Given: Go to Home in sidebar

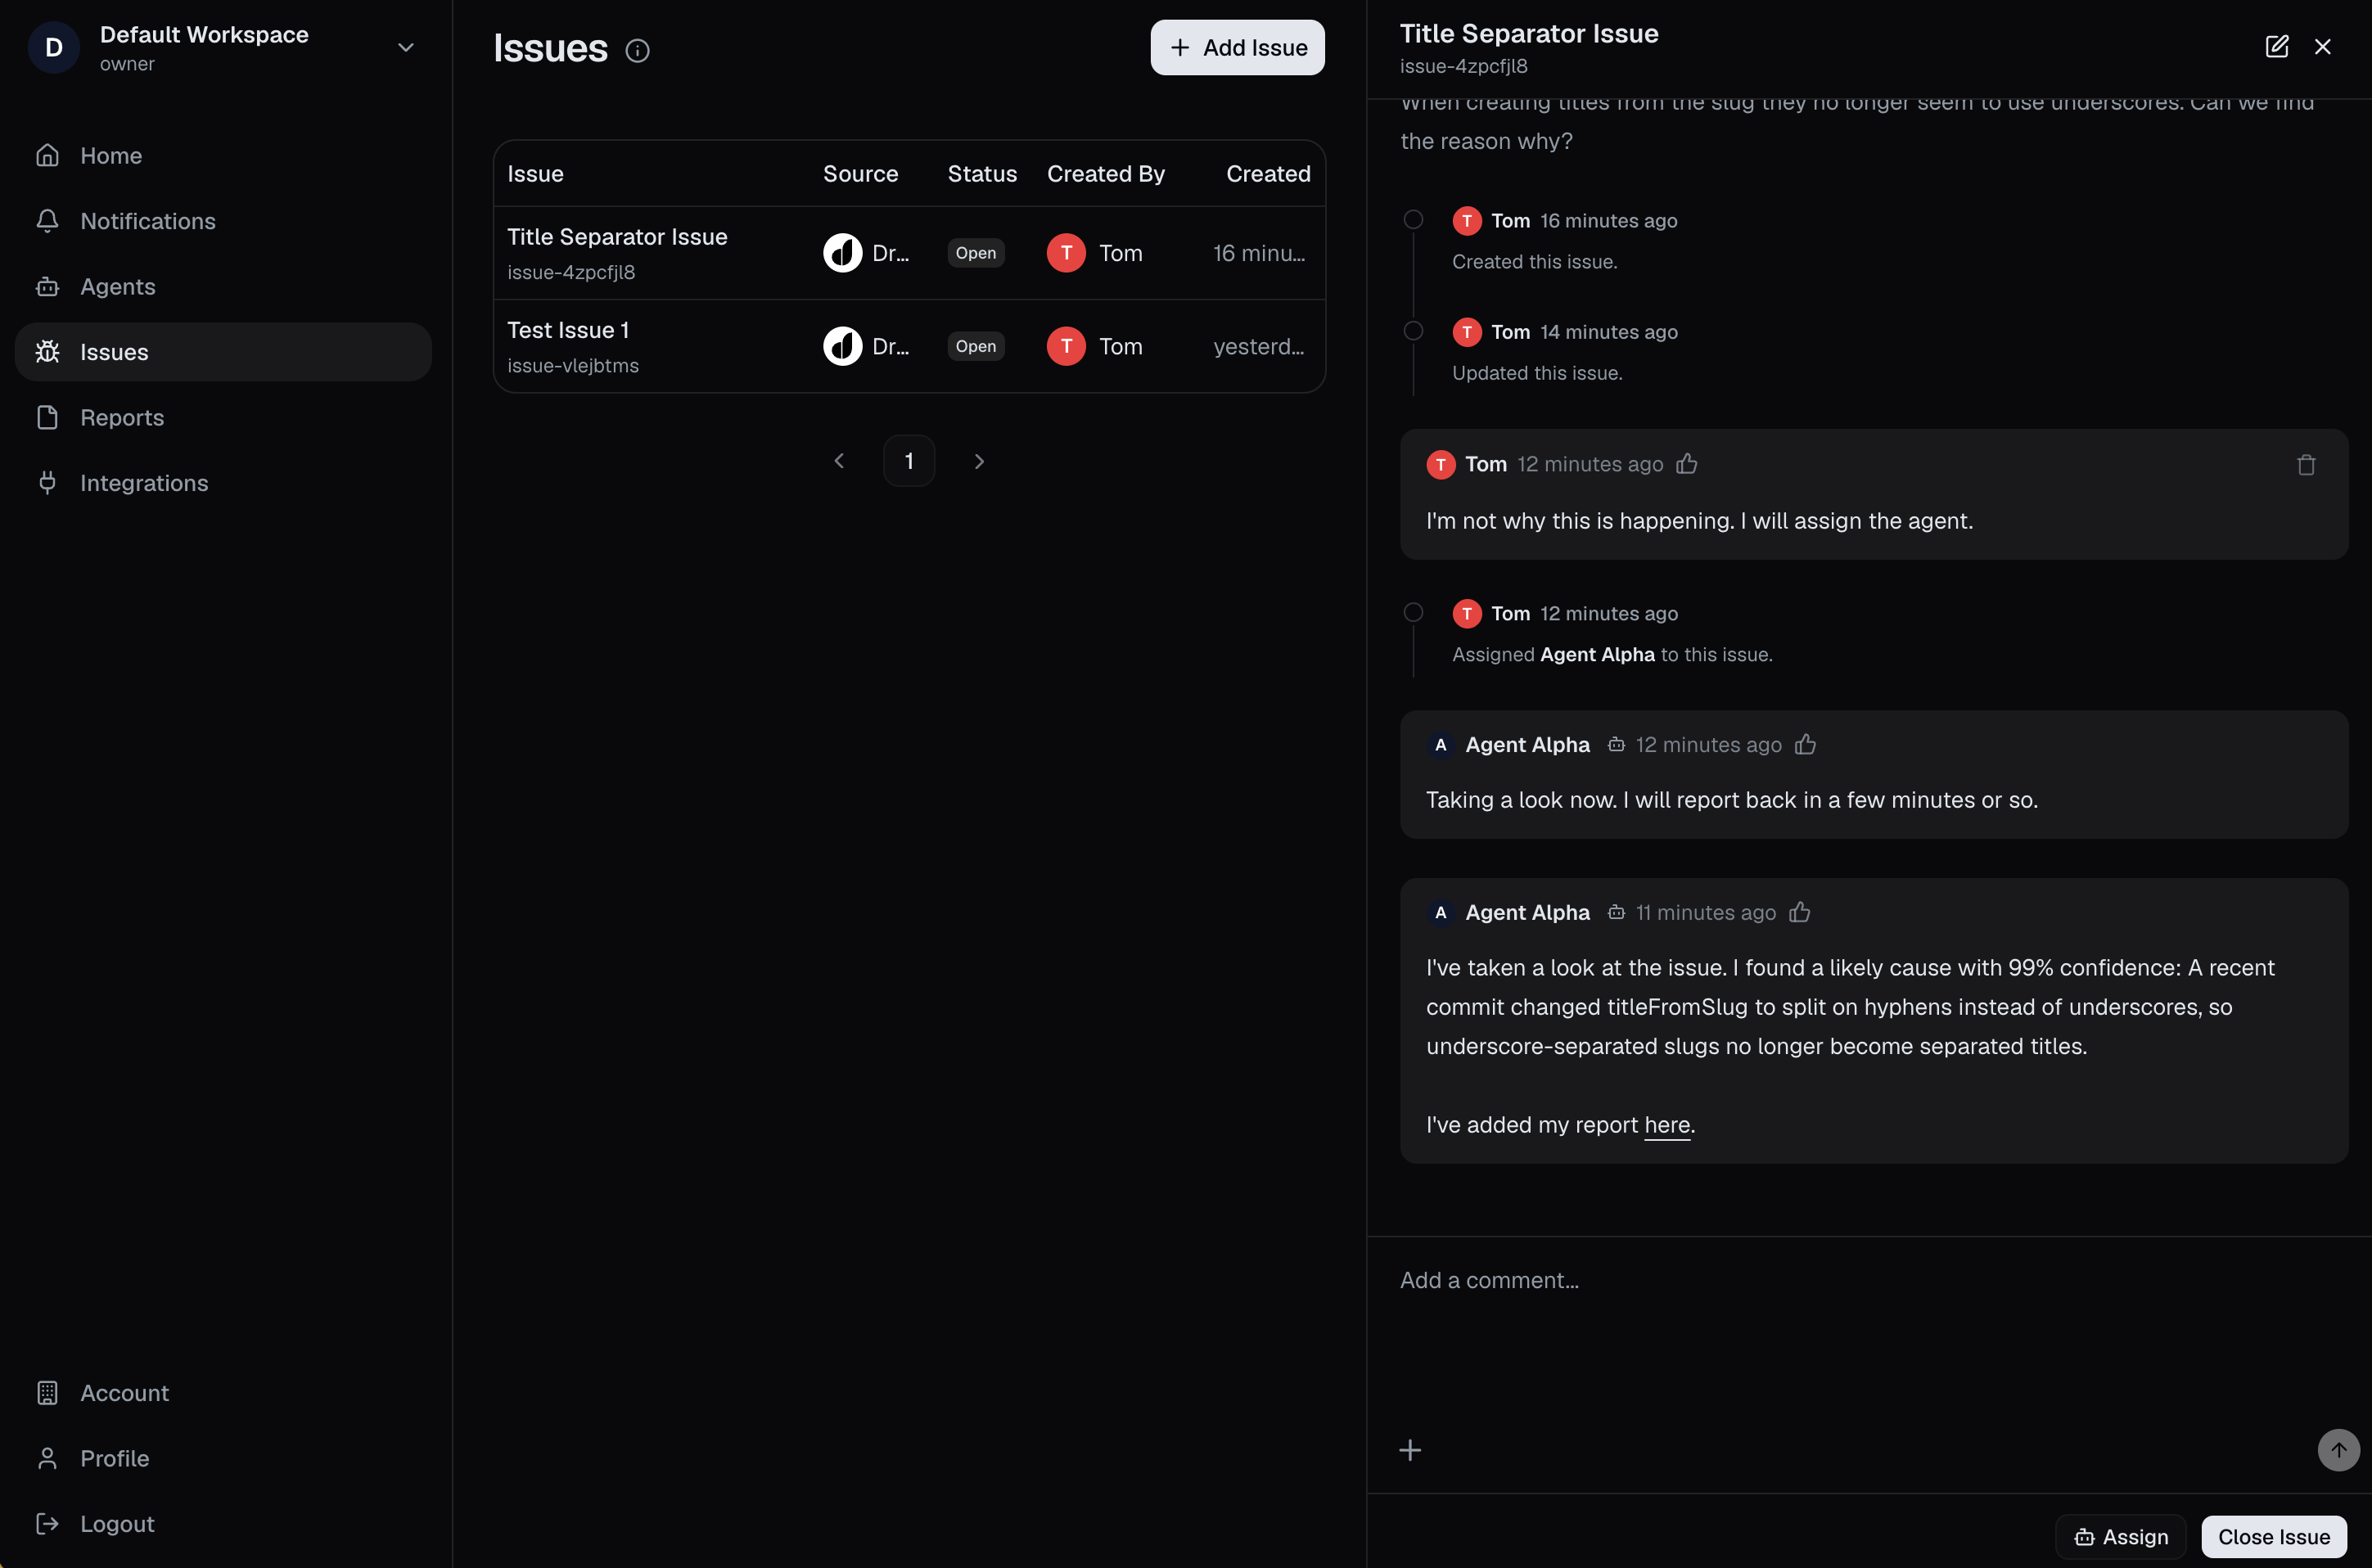Looking at the screenshot, I should [223, 156].
